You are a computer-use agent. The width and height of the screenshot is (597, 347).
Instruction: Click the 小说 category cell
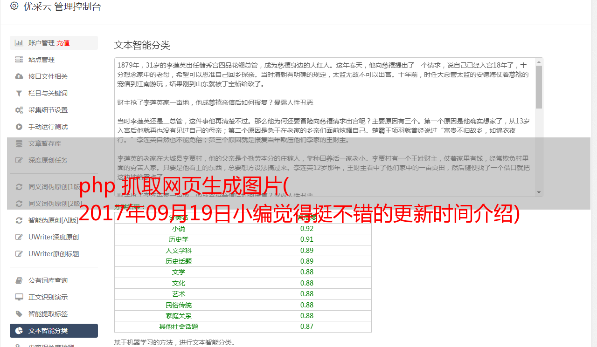(x=179, y=229)
